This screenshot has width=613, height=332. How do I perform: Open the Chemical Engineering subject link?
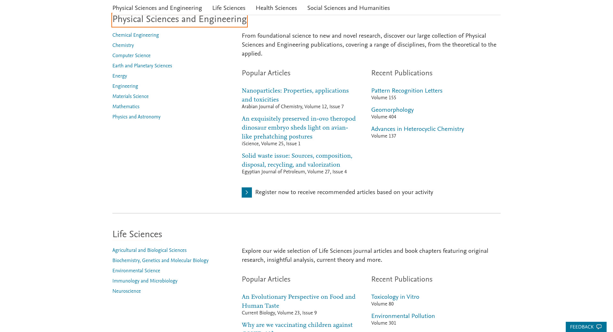tap(135, 35)
